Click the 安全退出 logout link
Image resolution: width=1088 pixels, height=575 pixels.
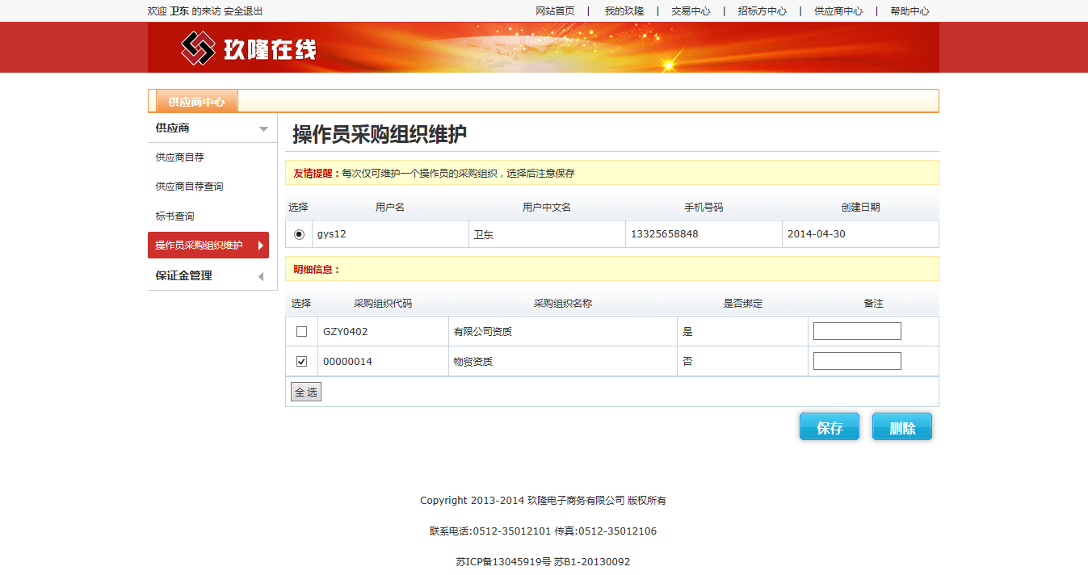click(x=243, y=11)
